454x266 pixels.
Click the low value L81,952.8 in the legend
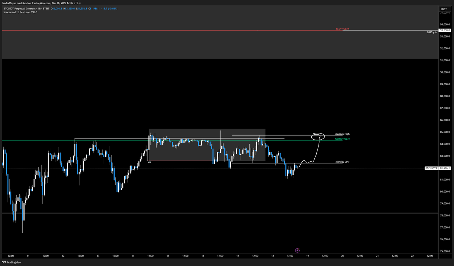82,8
